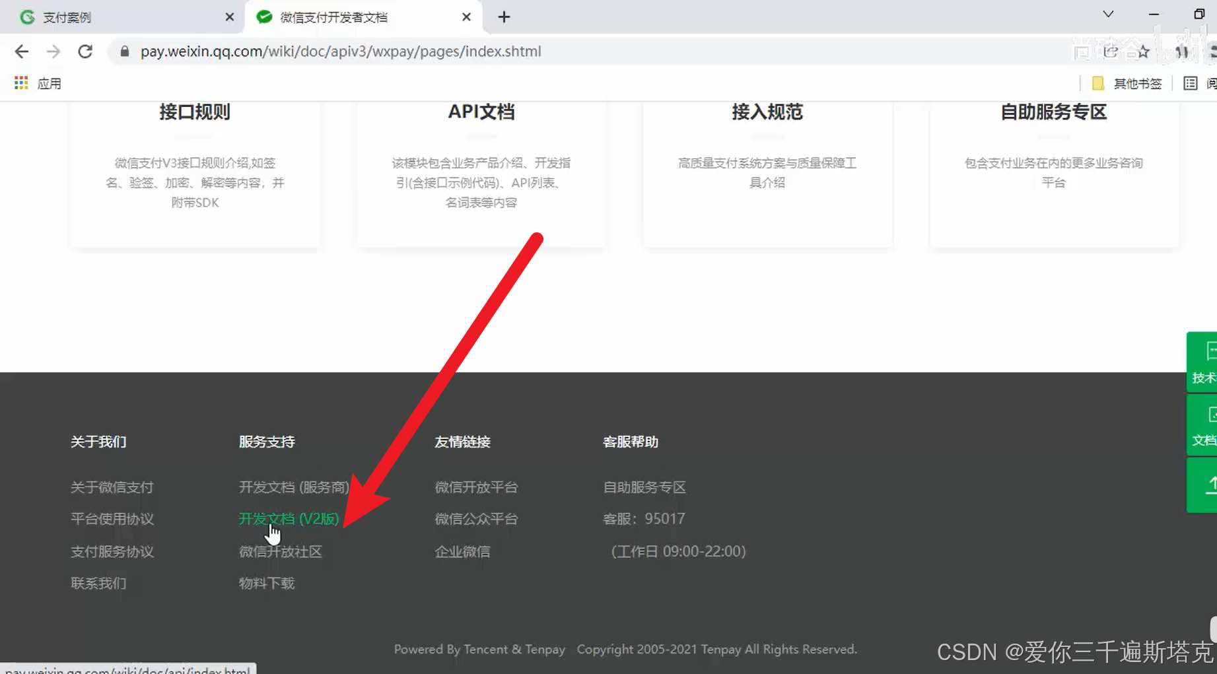
Task: Open 联系我们 footer link
Action: [98, 584]
